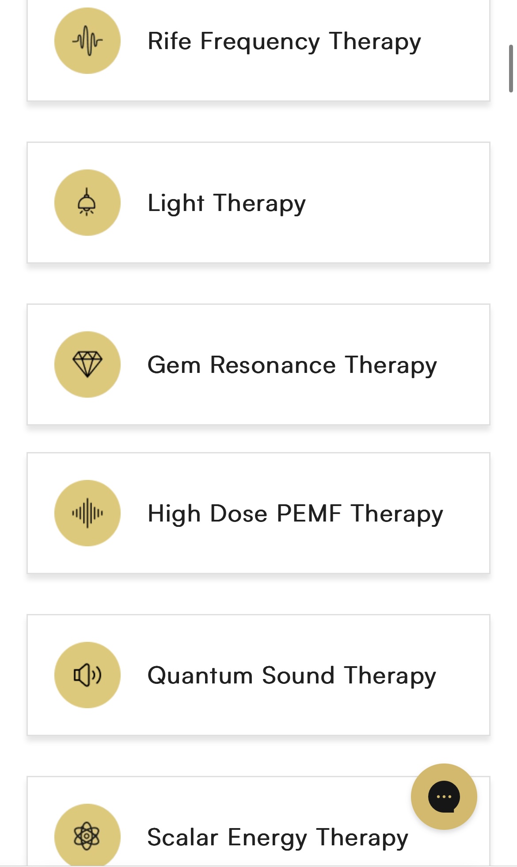Open the chat bubble widget

[444, 797]
